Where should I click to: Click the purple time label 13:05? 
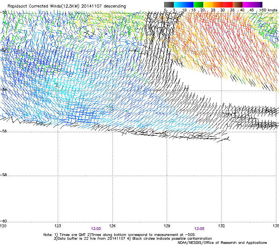pos(96,229)
